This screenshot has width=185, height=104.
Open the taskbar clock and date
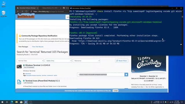(177, 102)
